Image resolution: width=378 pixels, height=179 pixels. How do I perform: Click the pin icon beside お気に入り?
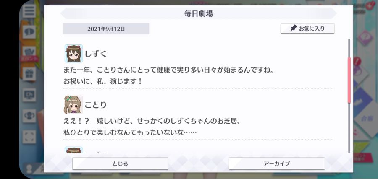(293, 29)
